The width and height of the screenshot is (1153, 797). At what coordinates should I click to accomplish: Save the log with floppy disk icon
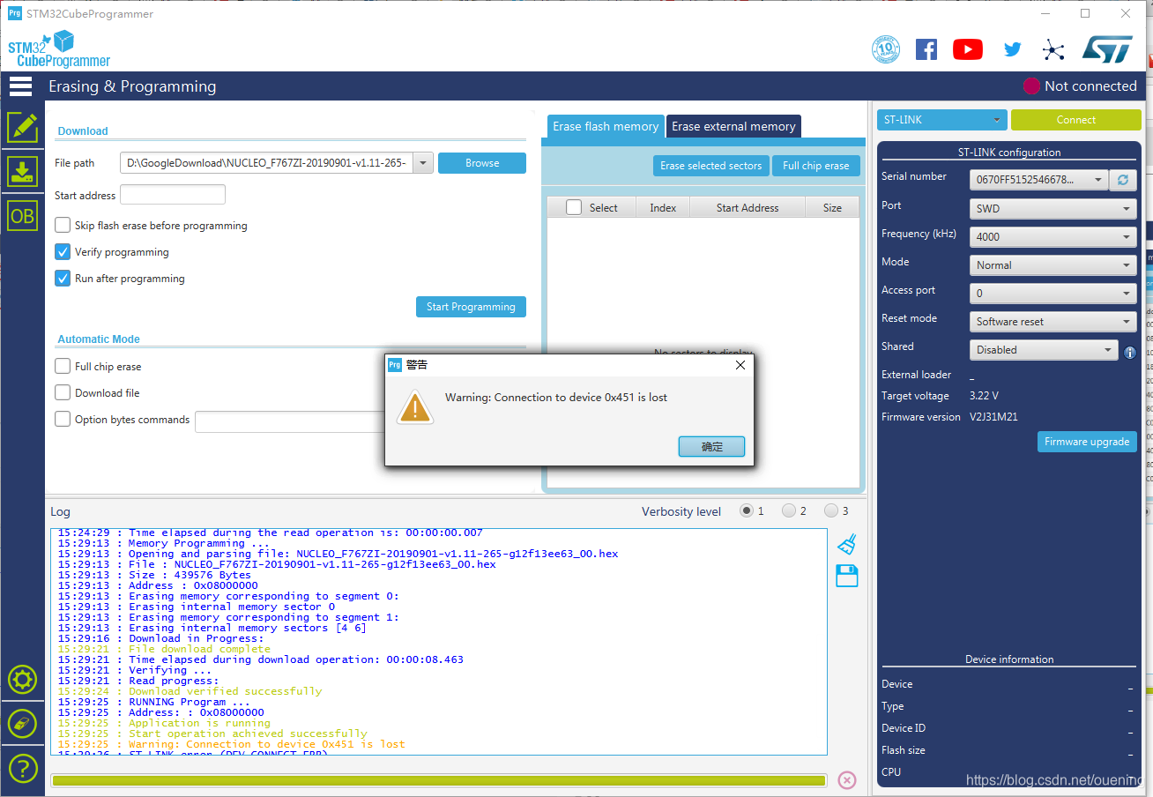pos(846,577)
